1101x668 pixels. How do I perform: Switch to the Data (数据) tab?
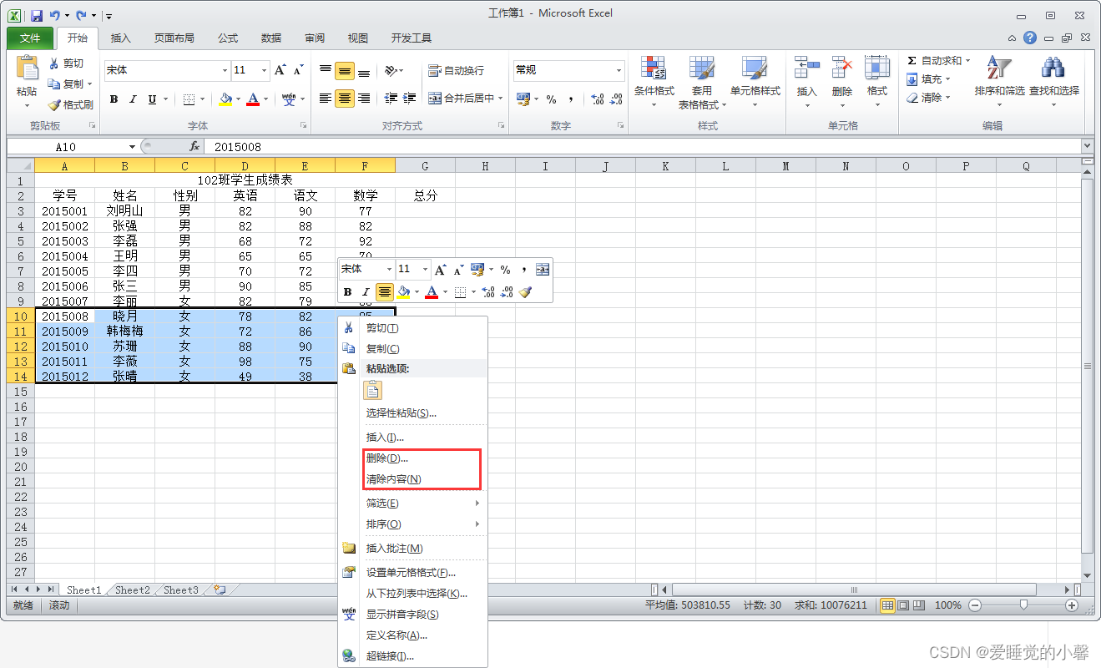pos(271,38)
